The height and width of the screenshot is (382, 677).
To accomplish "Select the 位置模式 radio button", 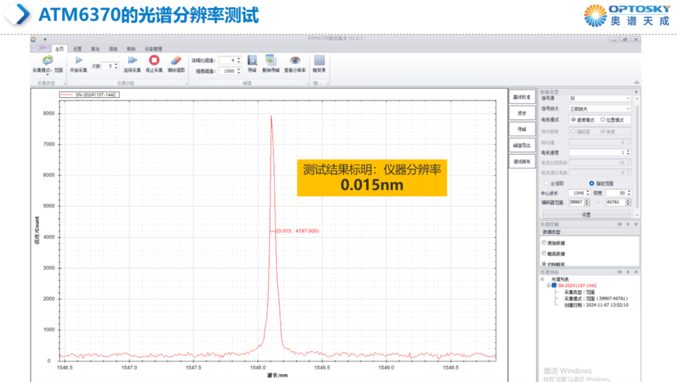I will tap(603, 120).
